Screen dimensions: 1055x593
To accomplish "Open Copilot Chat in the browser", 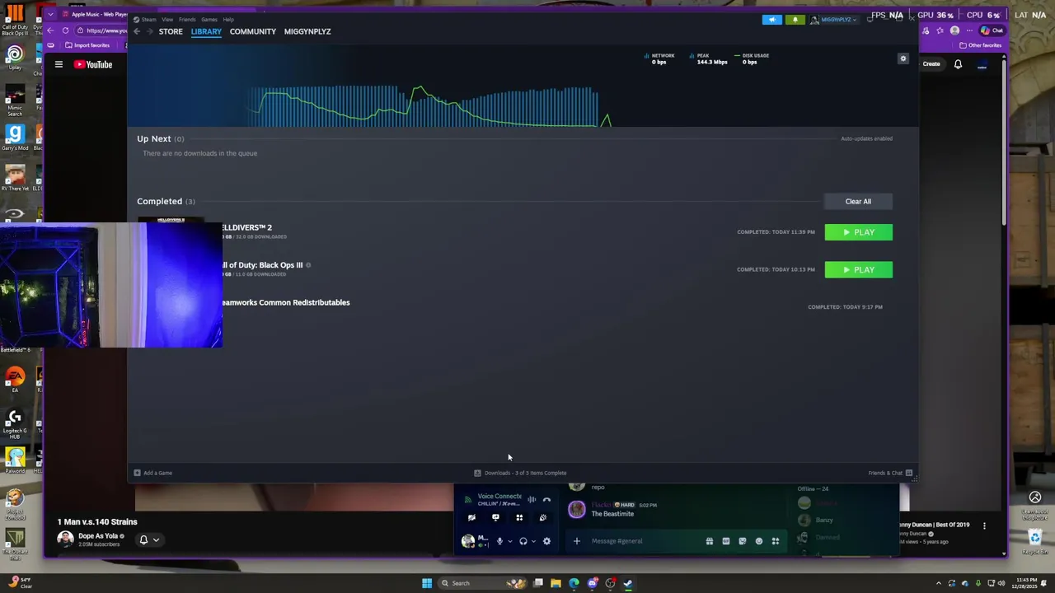I will [x=992, y=30].
